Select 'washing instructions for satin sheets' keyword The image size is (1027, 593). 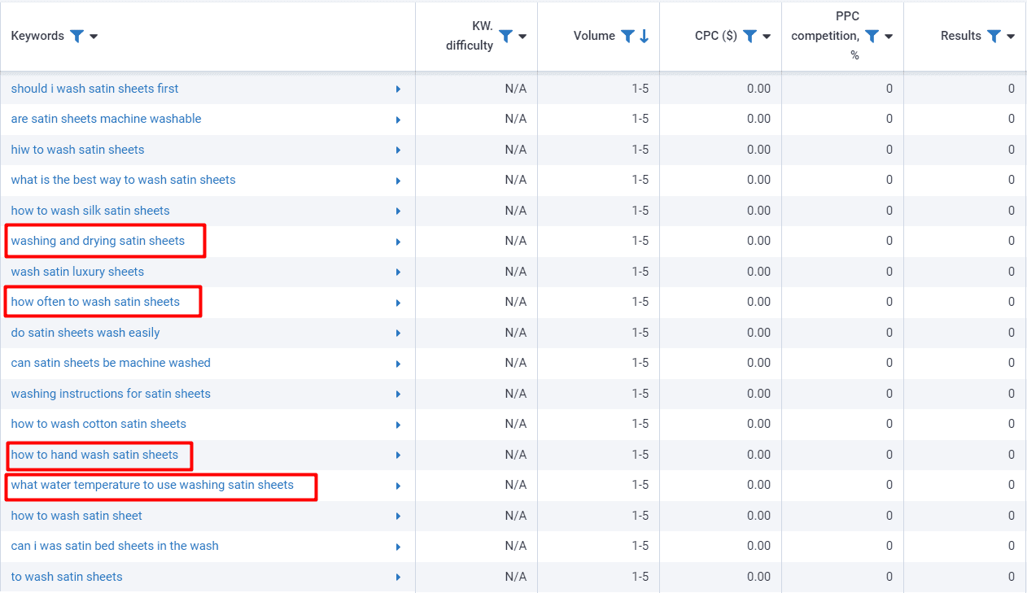[111, 394]
